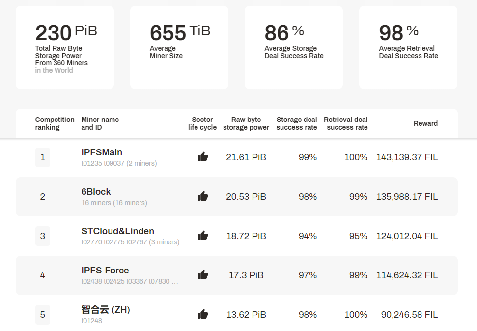This screenshot has height=331, width=477.
Task: Click thumbs-up icon for 智合云 (ZH)
Action: [x=202, y=314]
